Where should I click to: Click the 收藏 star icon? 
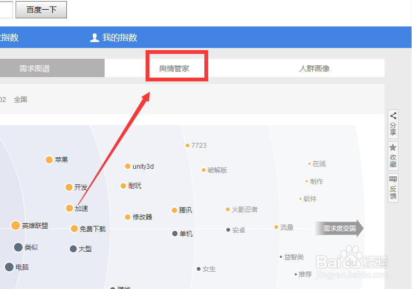tap(393, 147)
